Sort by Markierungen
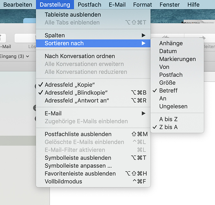Viewport: 215px width, 205px height. click(x=177, y=59)
